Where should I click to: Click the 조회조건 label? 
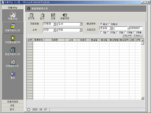(91, 30)
